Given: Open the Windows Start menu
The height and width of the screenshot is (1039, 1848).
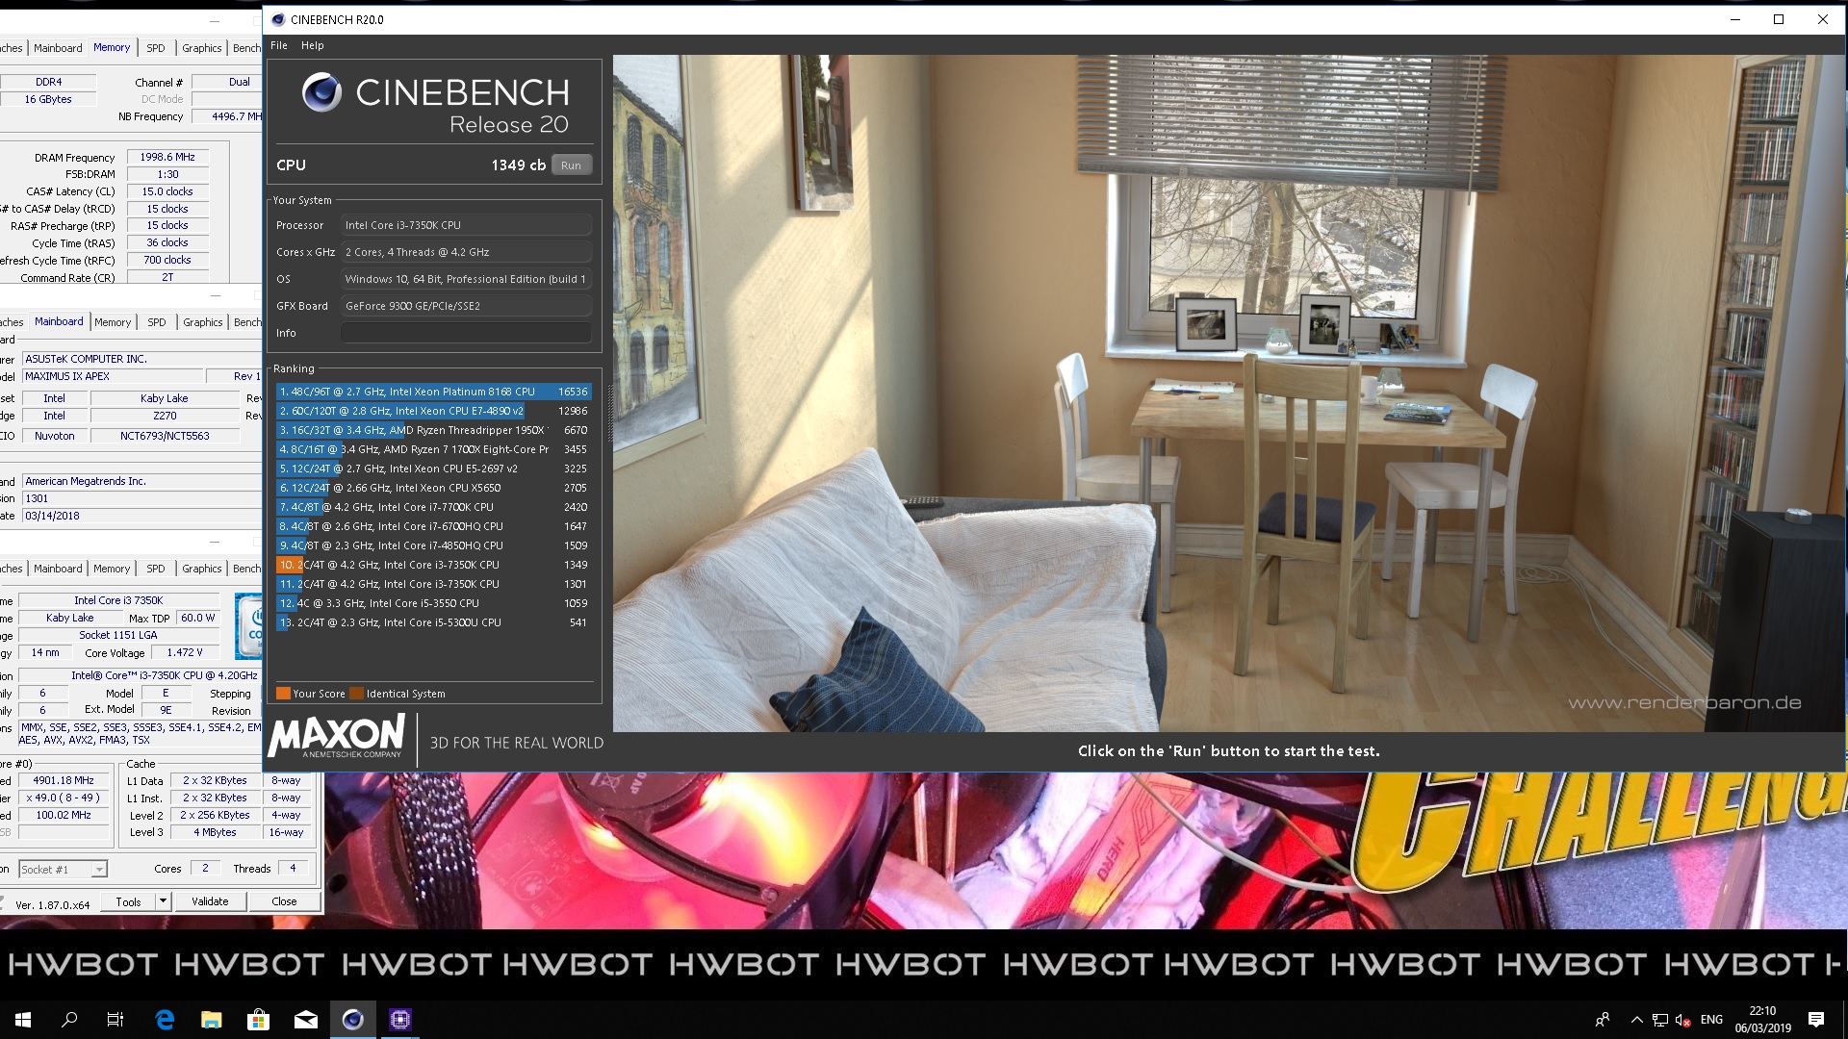Looking at the screenshot, I should coord(23,1019).
